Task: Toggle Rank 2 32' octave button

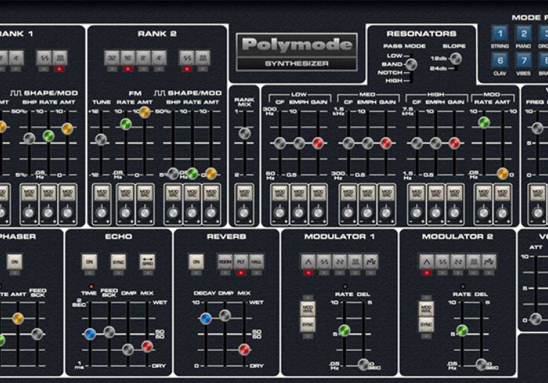Action: tap(112, 58)
